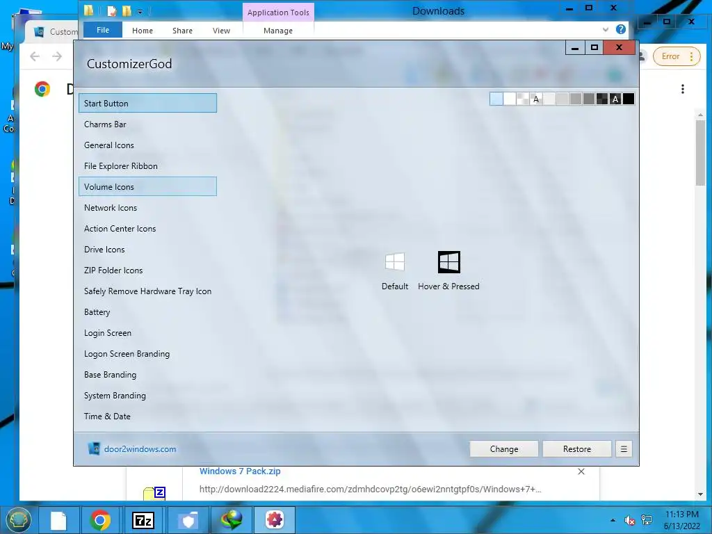Viewport: 712px width, 534px height.
Task: Select Logon Screen Branding category
Action: coord(147,354)
